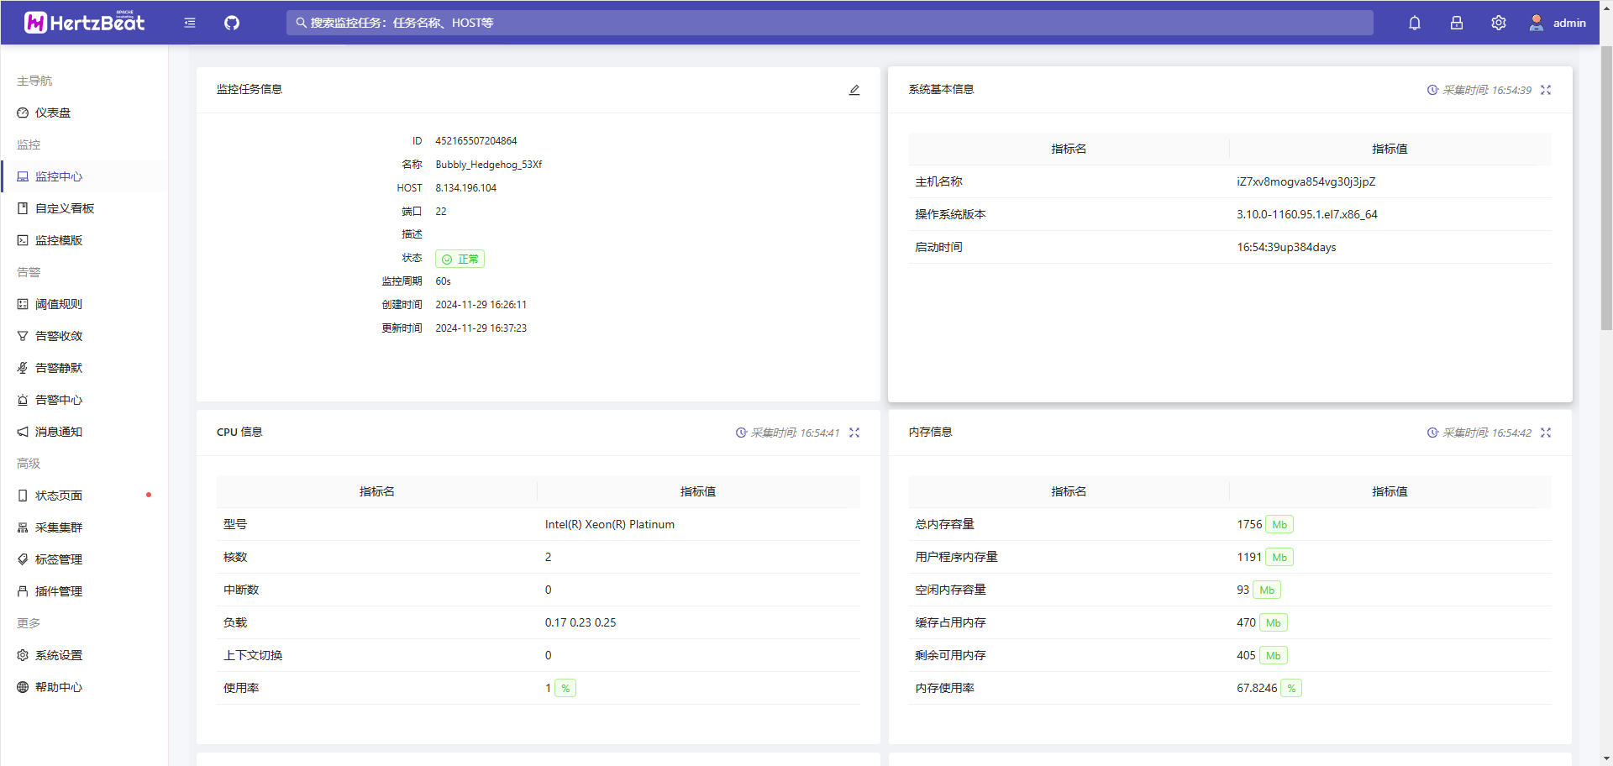Viewport: 1613px width, 766px height.
Task: Click the 正常 status badge
Action: [460, 259]
